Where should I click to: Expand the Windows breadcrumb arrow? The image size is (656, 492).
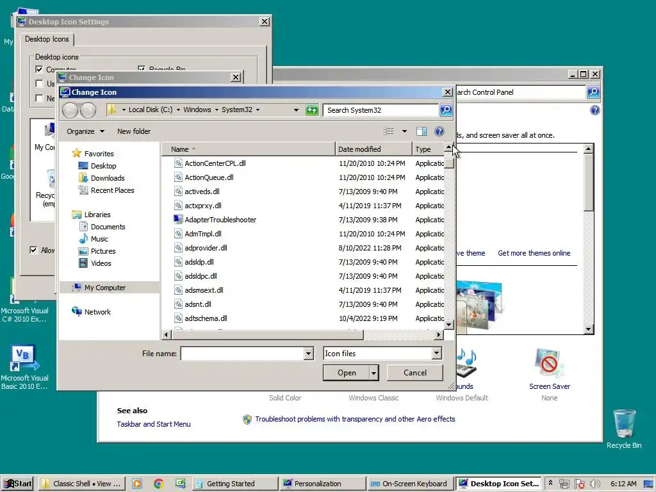click(217, 110)
